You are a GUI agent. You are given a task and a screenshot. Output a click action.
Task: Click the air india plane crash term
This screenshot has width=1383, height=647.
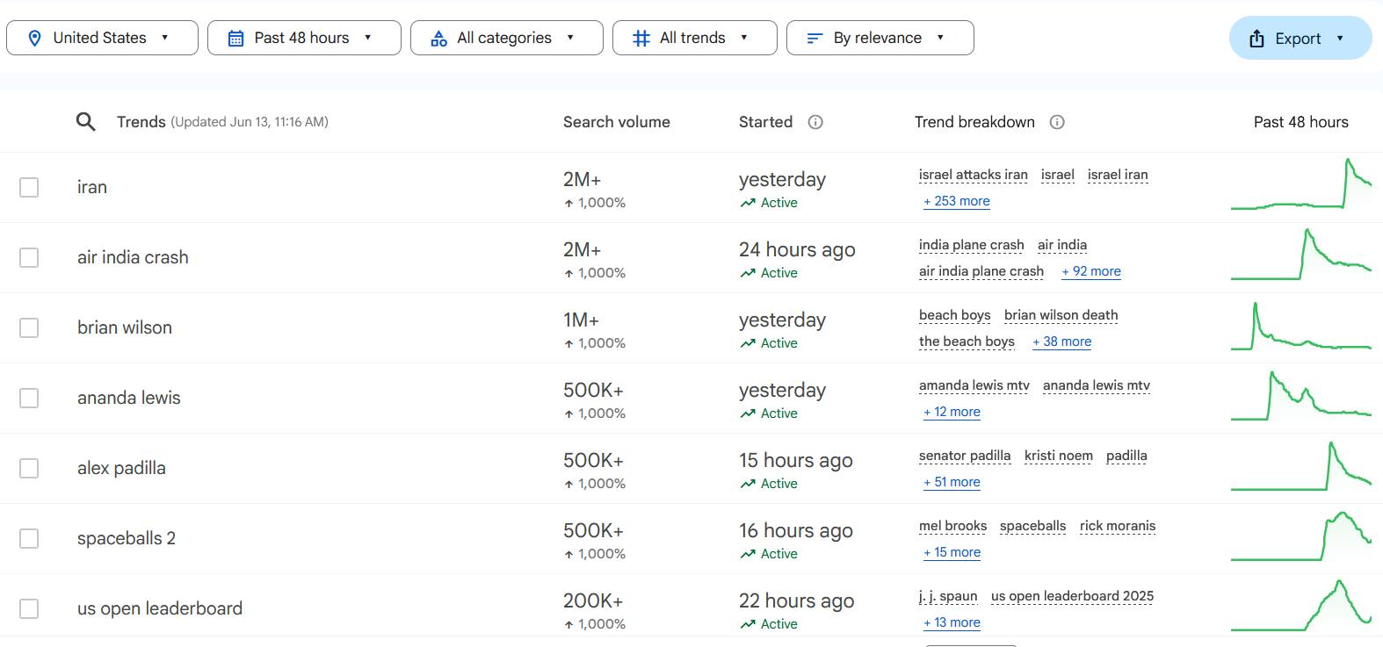tap(981, 271)
